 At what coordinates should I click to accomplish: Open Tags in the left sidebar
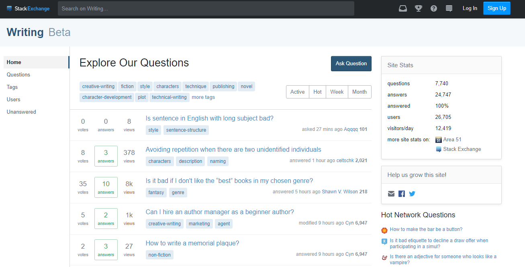click(x=12, y=87)
